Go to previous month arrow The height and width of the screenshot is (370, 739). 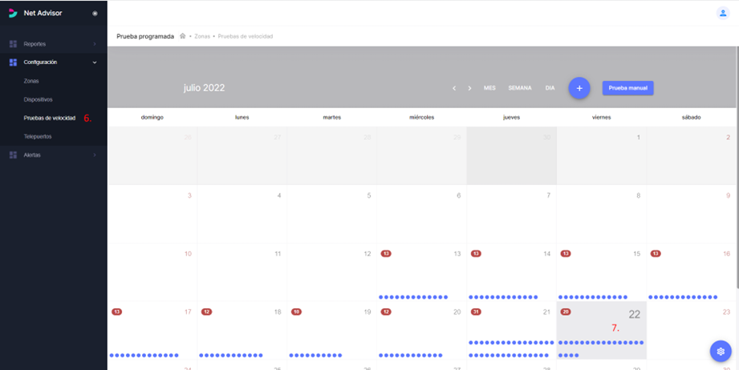click(x=454, y=88)
